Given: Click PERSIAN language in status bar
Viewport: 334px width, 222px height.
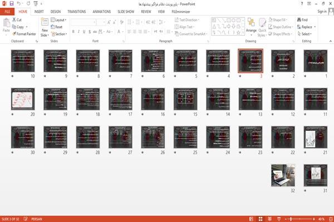Looking at the screenshot, I should [37, 219].
